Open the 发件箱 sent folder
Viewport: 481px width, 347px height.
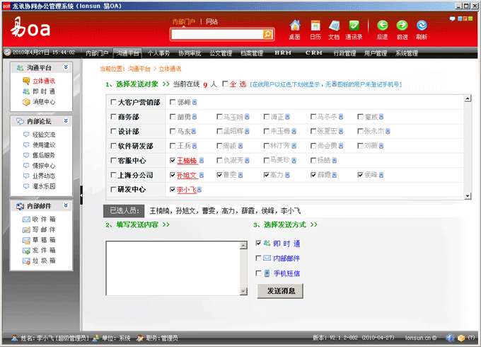[x=44, y=250]
